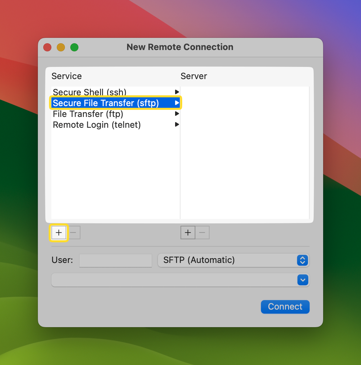The width and height of the screenshot is (361, 365).
Task: Click the Server column header
Action: [x=194, y=76]
